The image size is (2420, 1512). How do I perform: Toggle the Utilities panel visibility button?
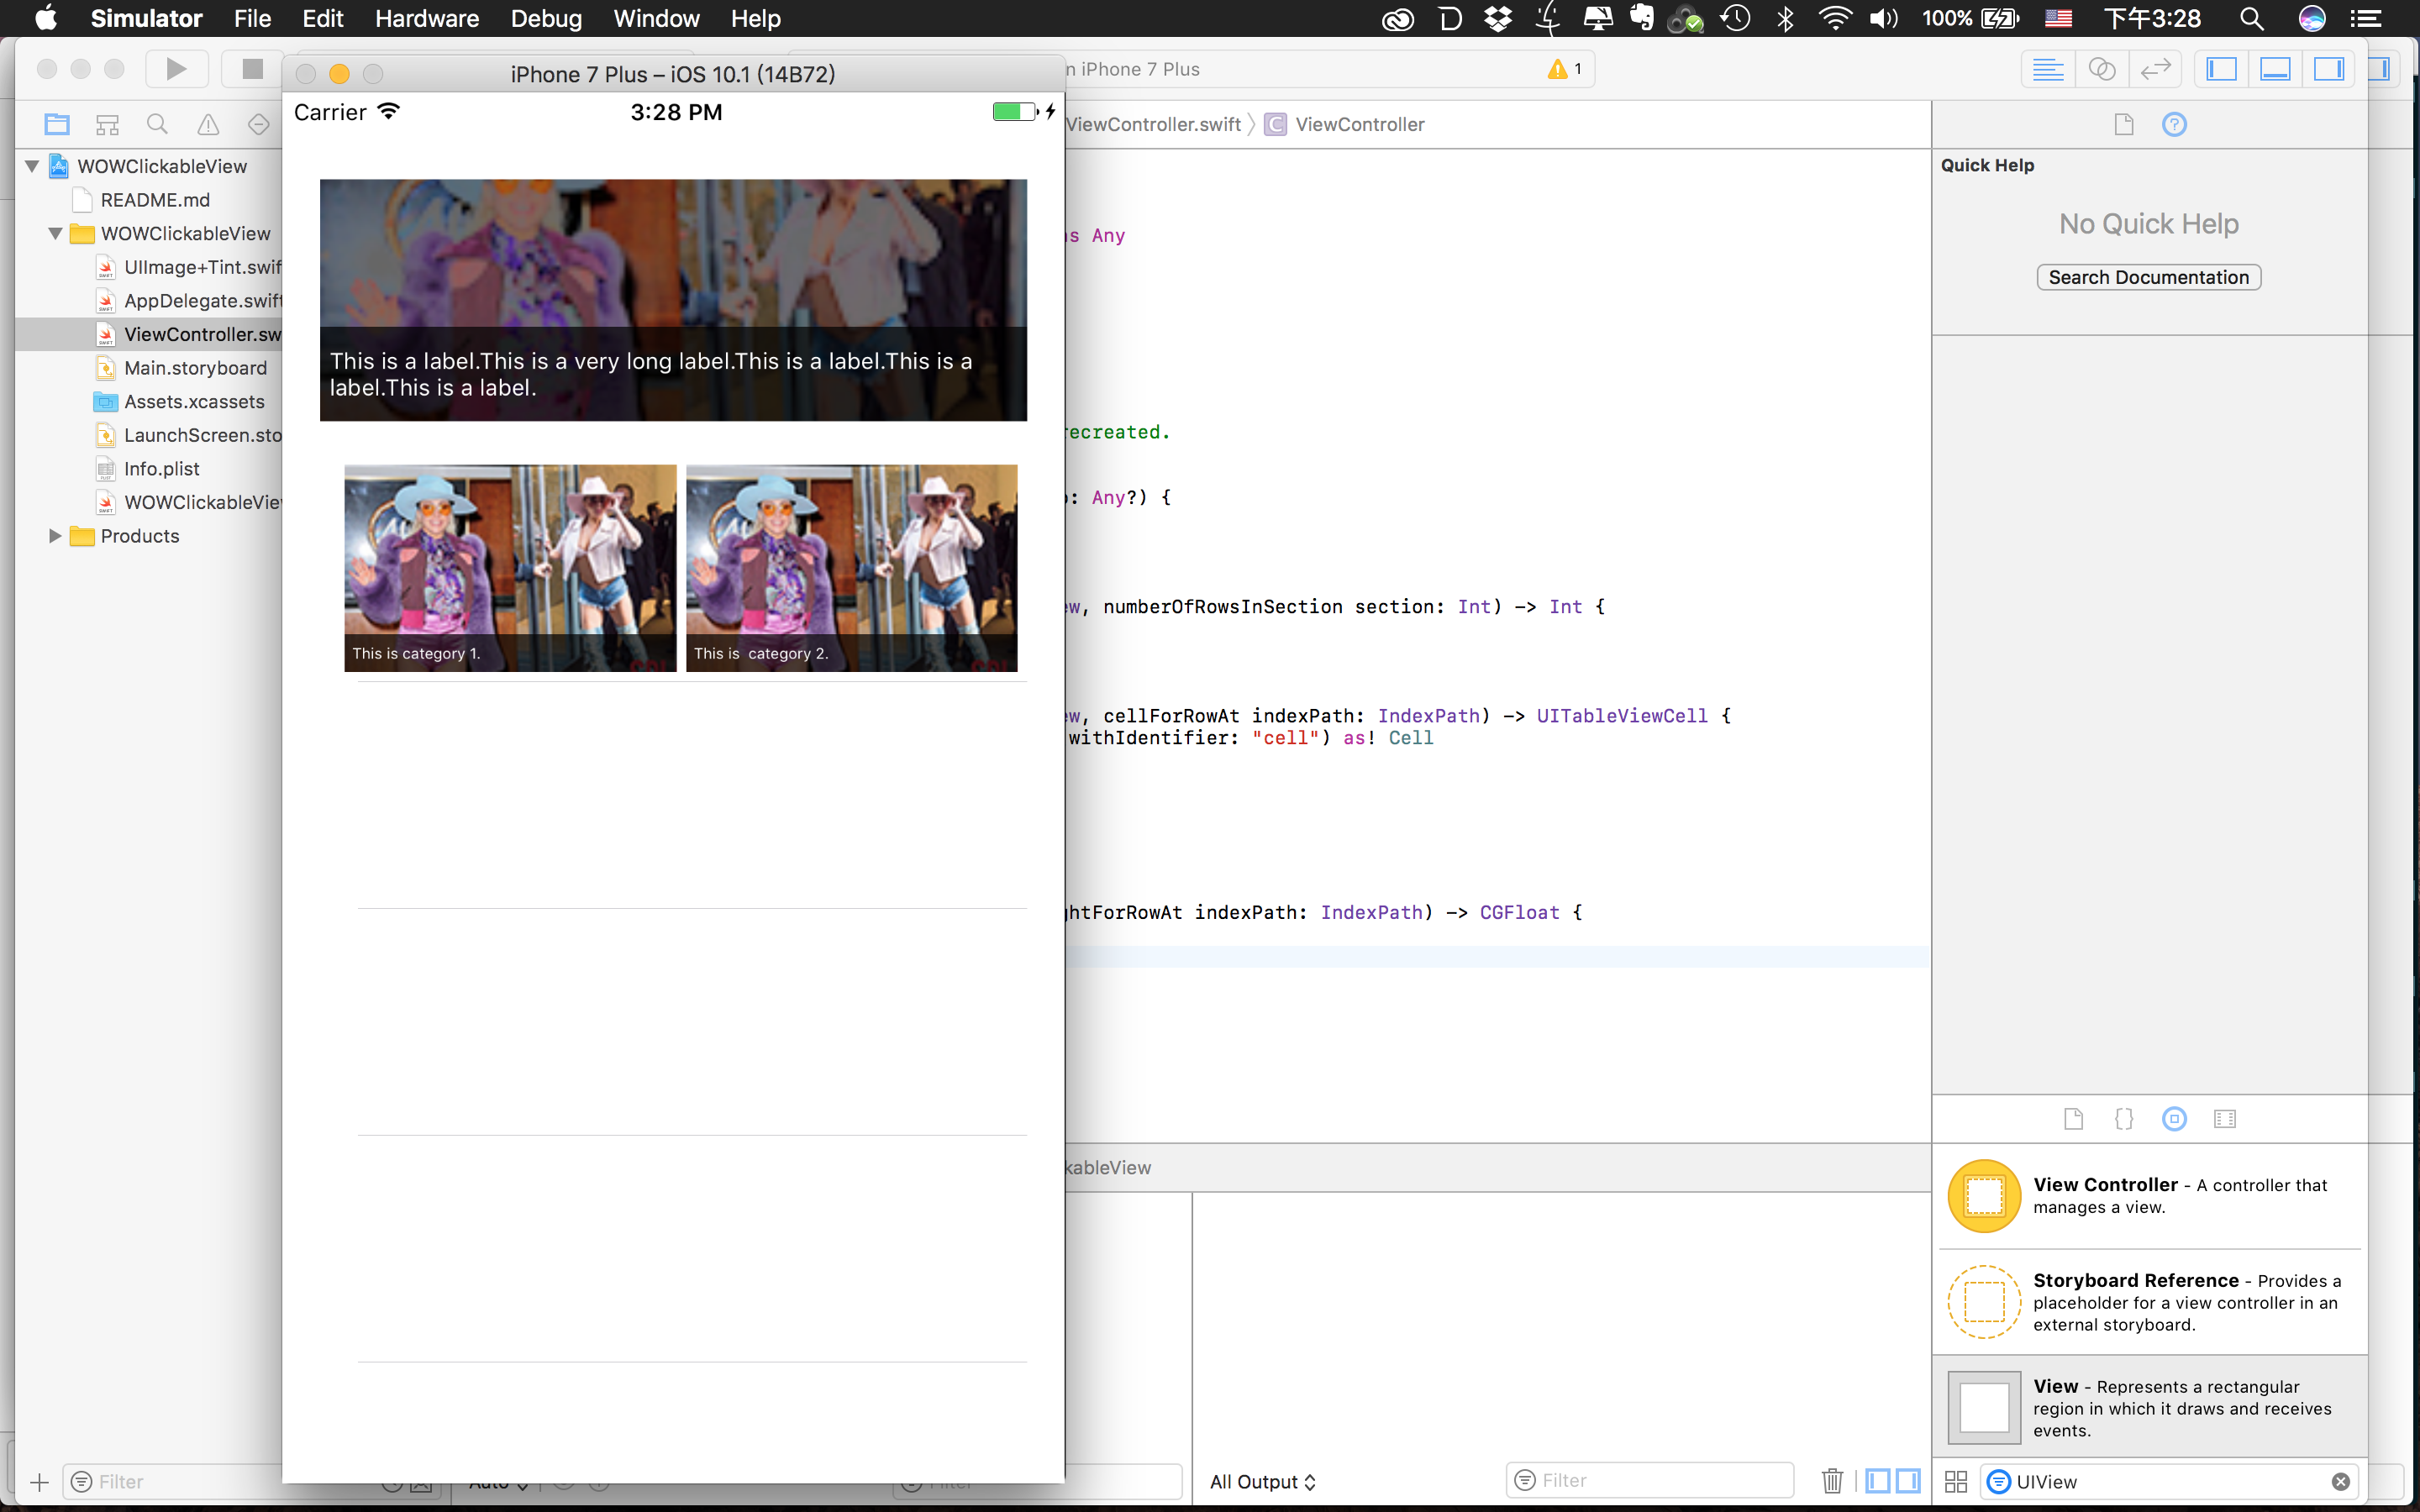(2329, 69)
